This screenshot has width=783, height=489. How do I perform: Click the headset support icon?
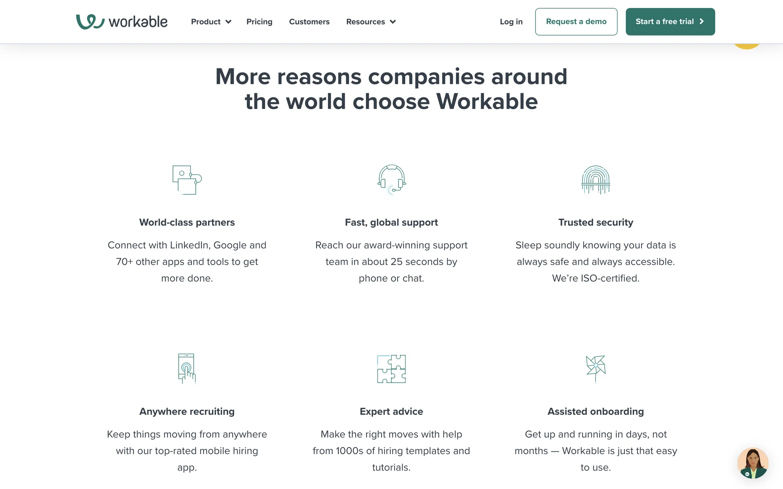391,180
